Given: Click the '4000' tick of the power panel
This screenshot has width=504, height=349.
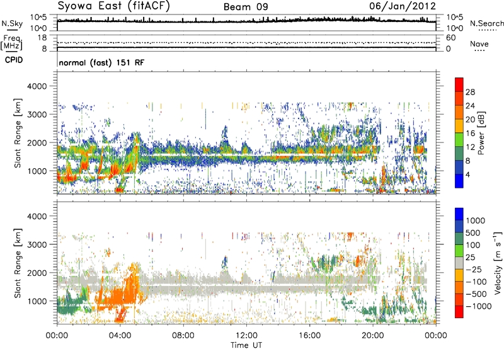Looking at the screenshot, I should click(x=37, y=86).
